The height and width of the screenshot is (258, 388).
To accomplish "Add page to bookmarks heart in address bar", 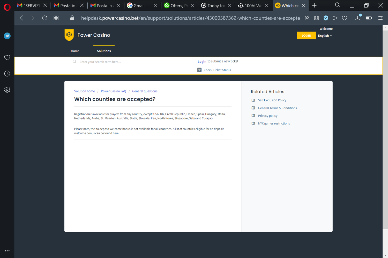I will tap(345, 18).
